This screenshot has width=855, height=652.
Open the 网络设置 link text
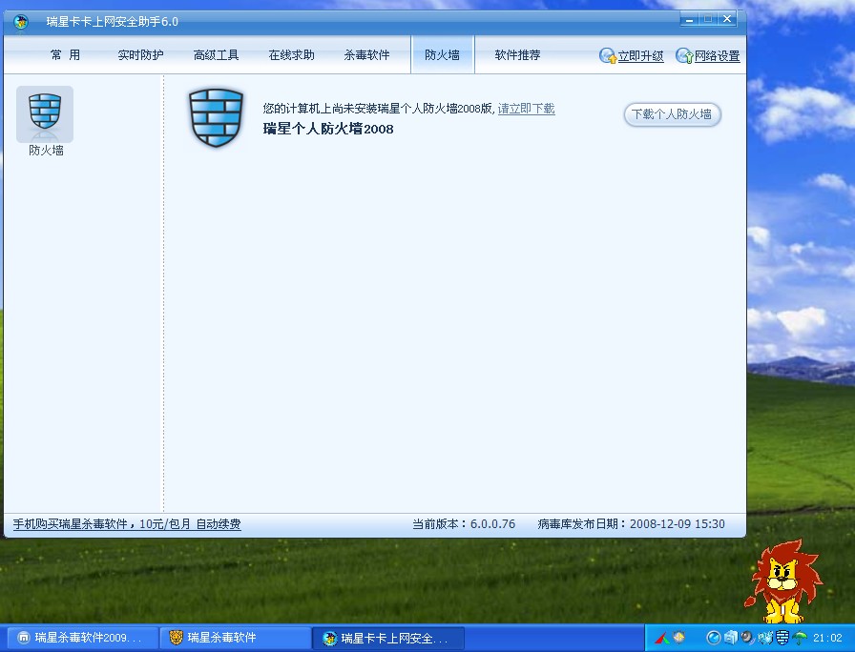click(x=717, y=56)
